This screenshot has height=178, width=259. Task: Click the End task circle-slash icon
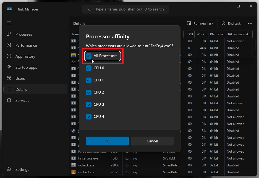(x=224, y=23)
